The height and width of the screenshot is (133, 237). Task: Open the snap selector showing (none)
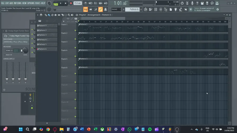pos(116,9)
